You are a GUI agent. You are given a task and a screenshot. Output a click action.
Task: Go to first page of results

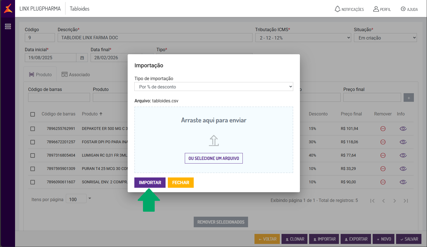[372, 201]
